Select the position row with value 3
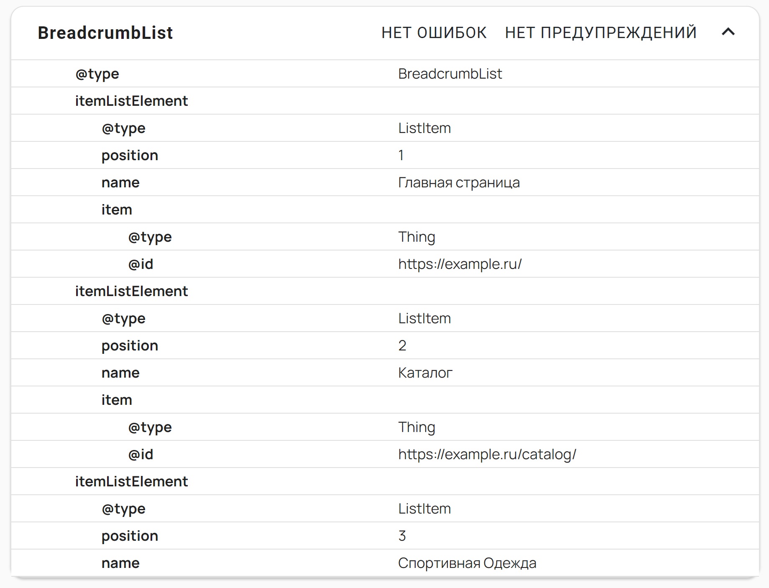The image size is (769, 588). coord(130,536)
